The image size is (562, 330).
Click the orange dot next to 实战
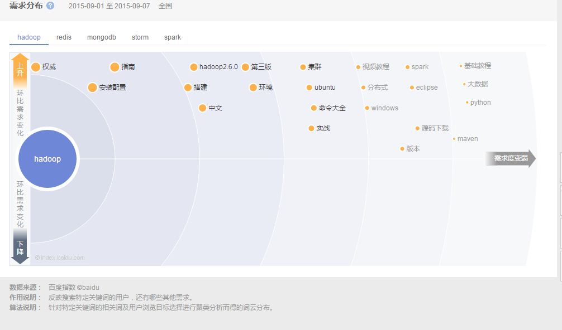[311, 128]
